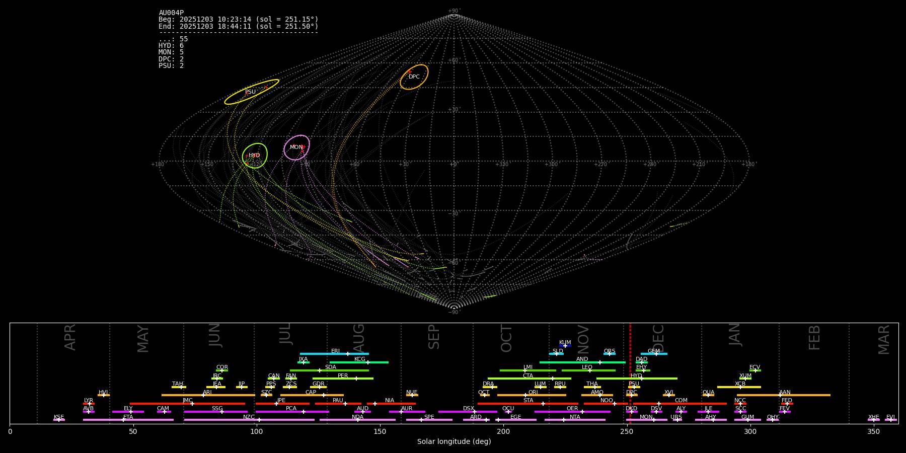Click the KUM shower label in the timeline
This screenshot has width=906, height=453.
(x=565, y=343)
